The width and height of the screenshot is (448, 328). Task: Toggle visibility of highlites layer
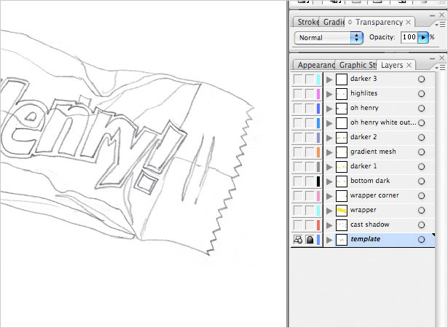[x=298, y=94]
